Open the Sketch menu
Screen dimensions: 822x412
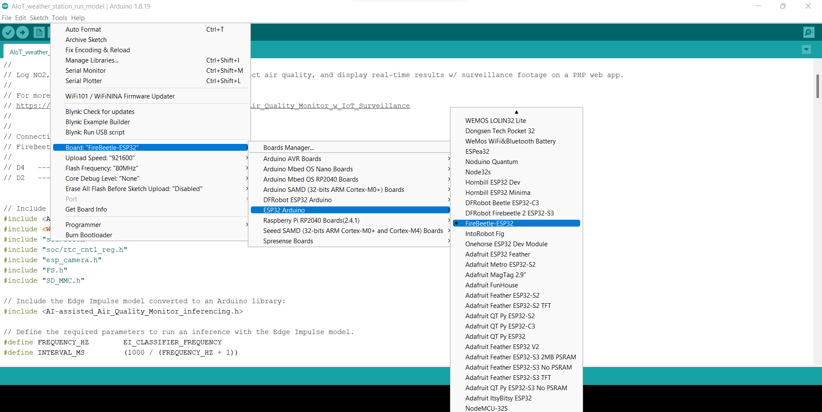tap(39, 18)
